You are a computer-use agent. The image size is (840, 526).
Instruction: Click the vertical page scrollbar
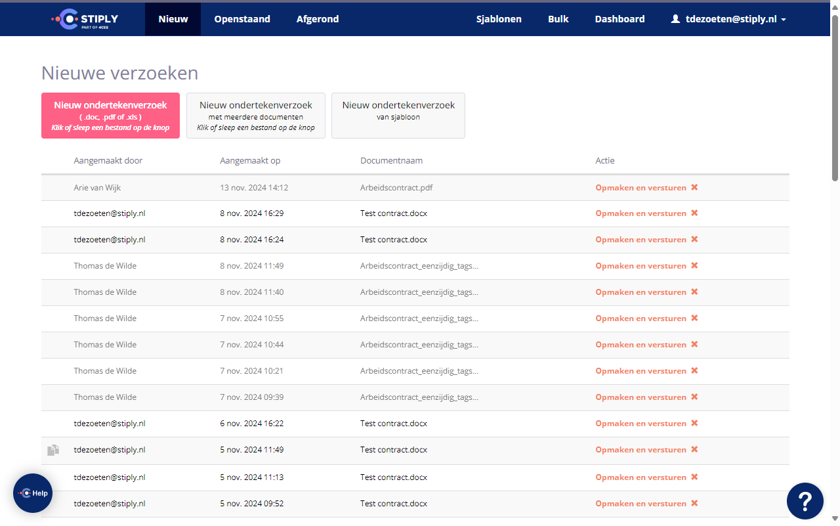point(835,99)
